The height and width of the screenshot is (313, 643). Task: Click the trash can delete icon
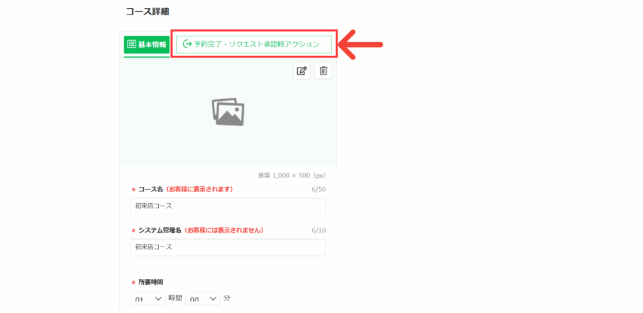pyautogui.click(x=323, y=71)
